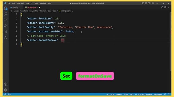
Task: Click the VS Code logo icon
Action: tap(5, 3)
